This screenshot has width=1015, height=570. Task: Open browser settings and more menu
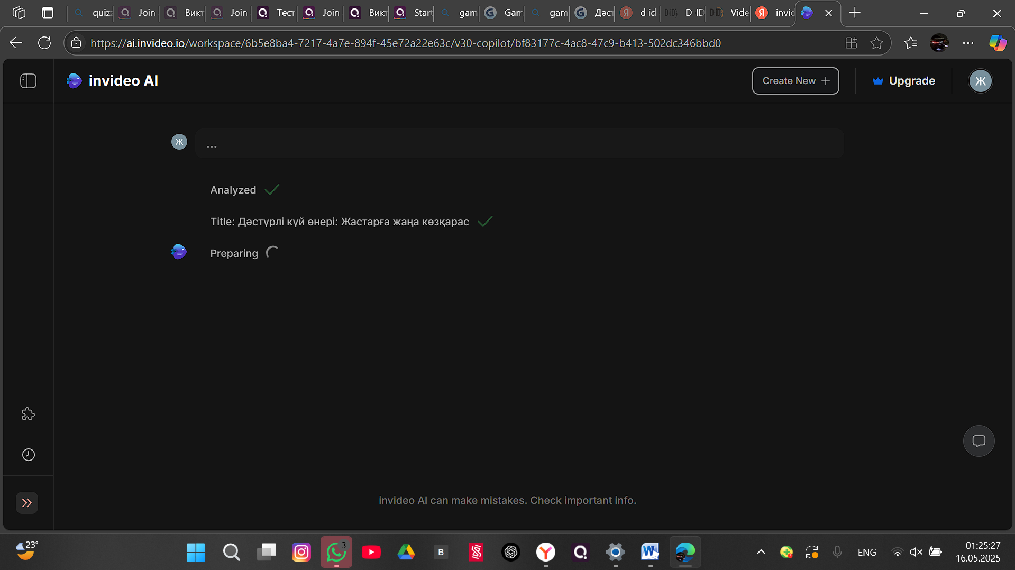pos(968,43)
